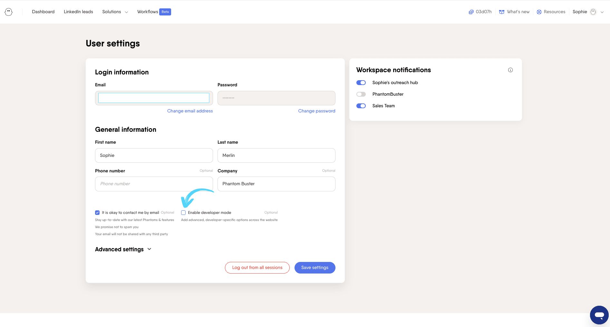Open the chat support bubble
The image size is (610, 327).
point(599,315)
